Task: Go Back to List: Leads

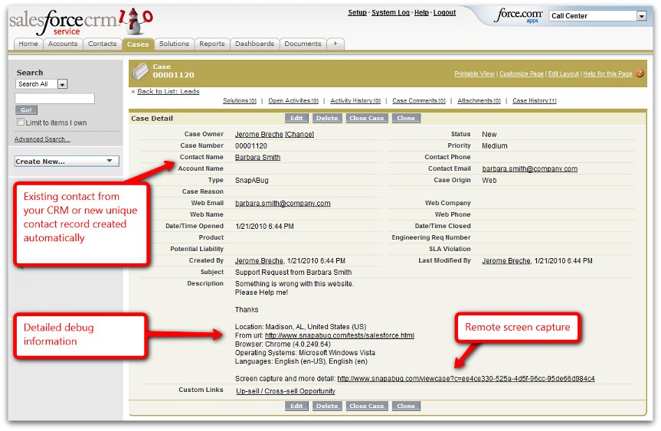Action: [169, 91]
